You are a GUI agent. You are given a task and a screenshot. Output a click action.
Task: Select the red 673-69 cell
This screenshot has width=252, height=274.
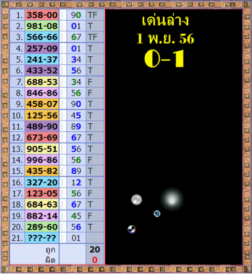pyautogui.click(x=42, y=138)
